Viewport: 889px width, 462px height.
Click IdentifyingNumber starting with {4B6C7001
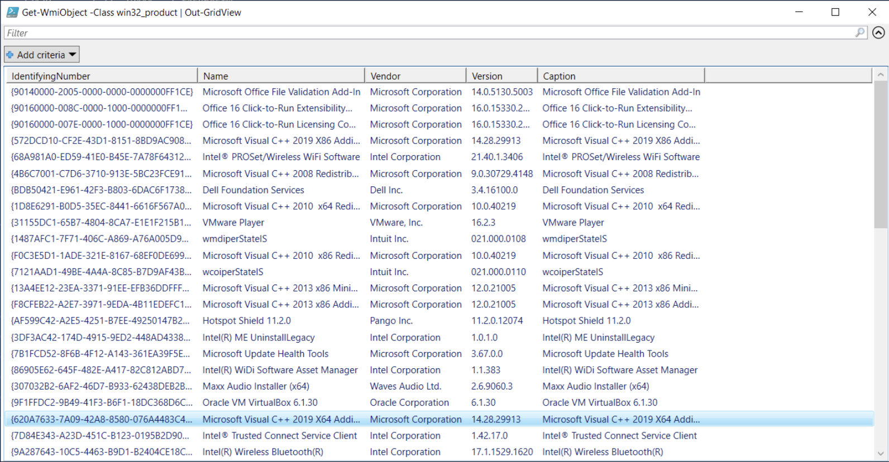pos(101,174)
